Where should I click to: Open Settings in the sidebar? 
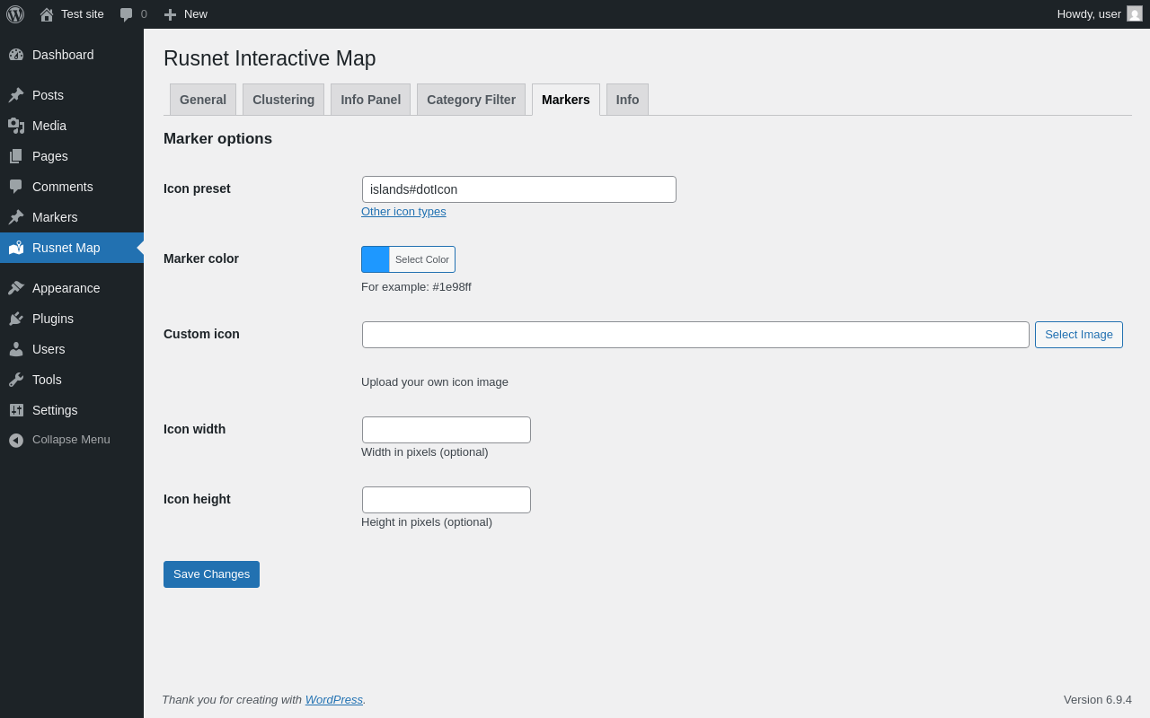(55, 410)
